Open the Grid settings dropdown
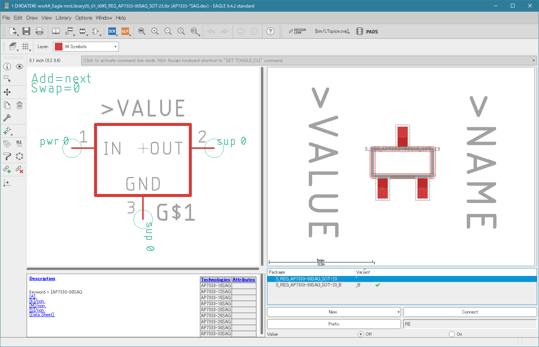This screenshot has width=539, height=347. click(26, 47)
